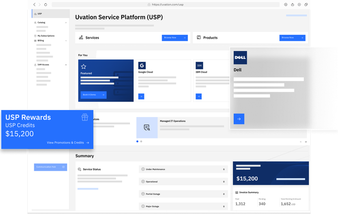
Task: Collapse the IAM Access sidebar section
Action: (x=66, y=65)
